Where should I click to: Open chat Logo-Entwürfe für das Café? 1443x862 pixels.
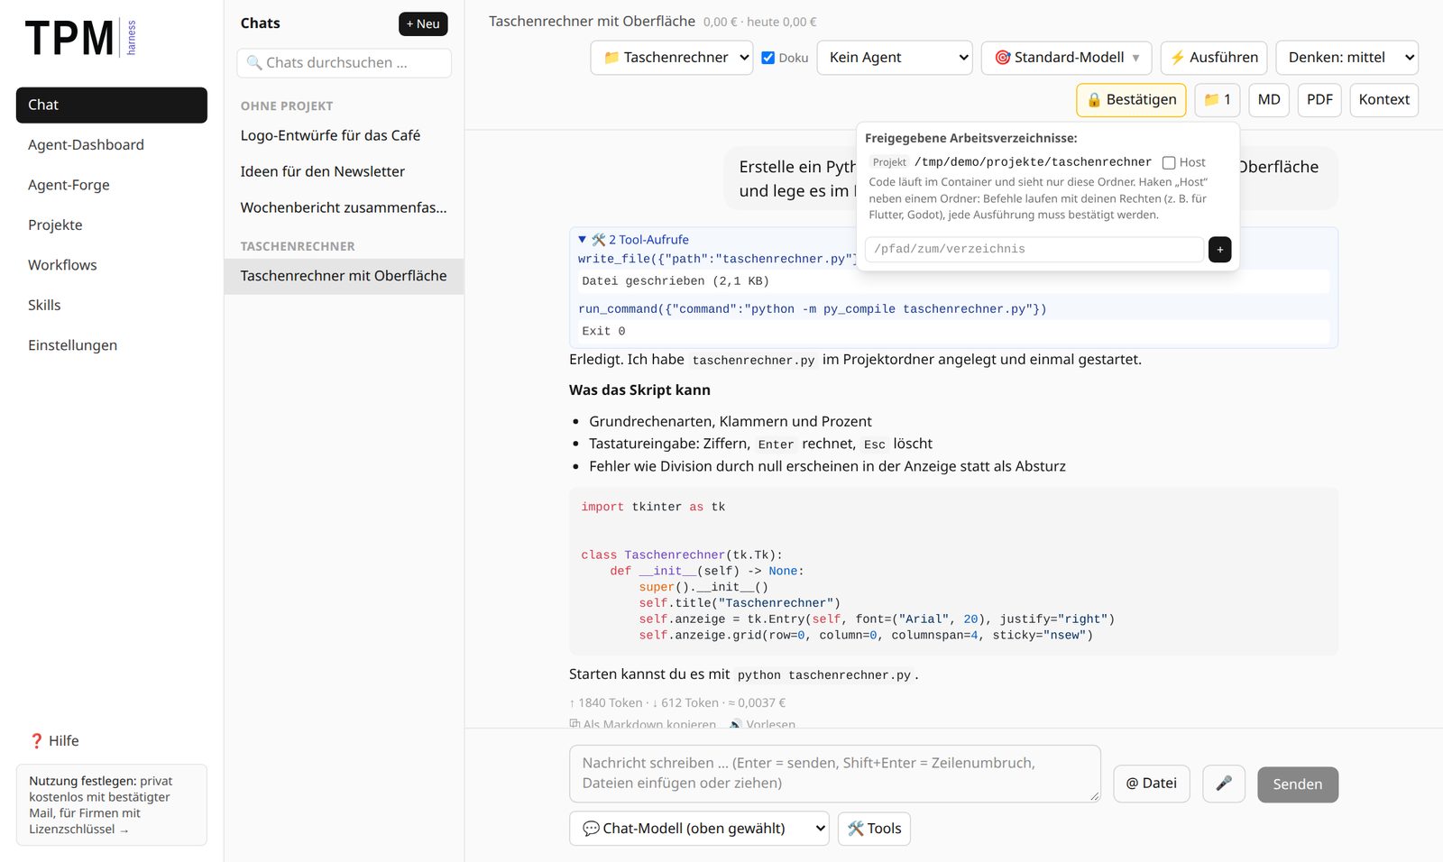(x=344, y=135)
